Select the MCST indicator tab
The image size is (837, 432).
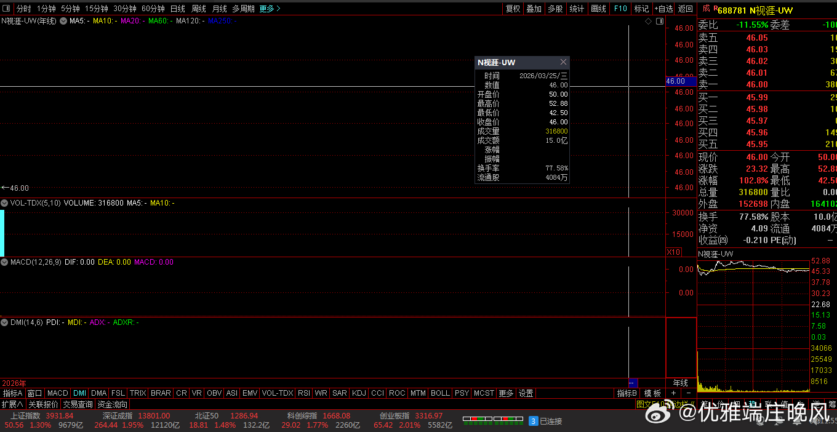tap(484, 393)
